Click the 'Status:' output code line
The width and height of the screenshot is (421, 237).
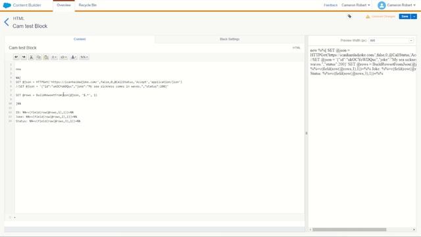click(48, 121)
